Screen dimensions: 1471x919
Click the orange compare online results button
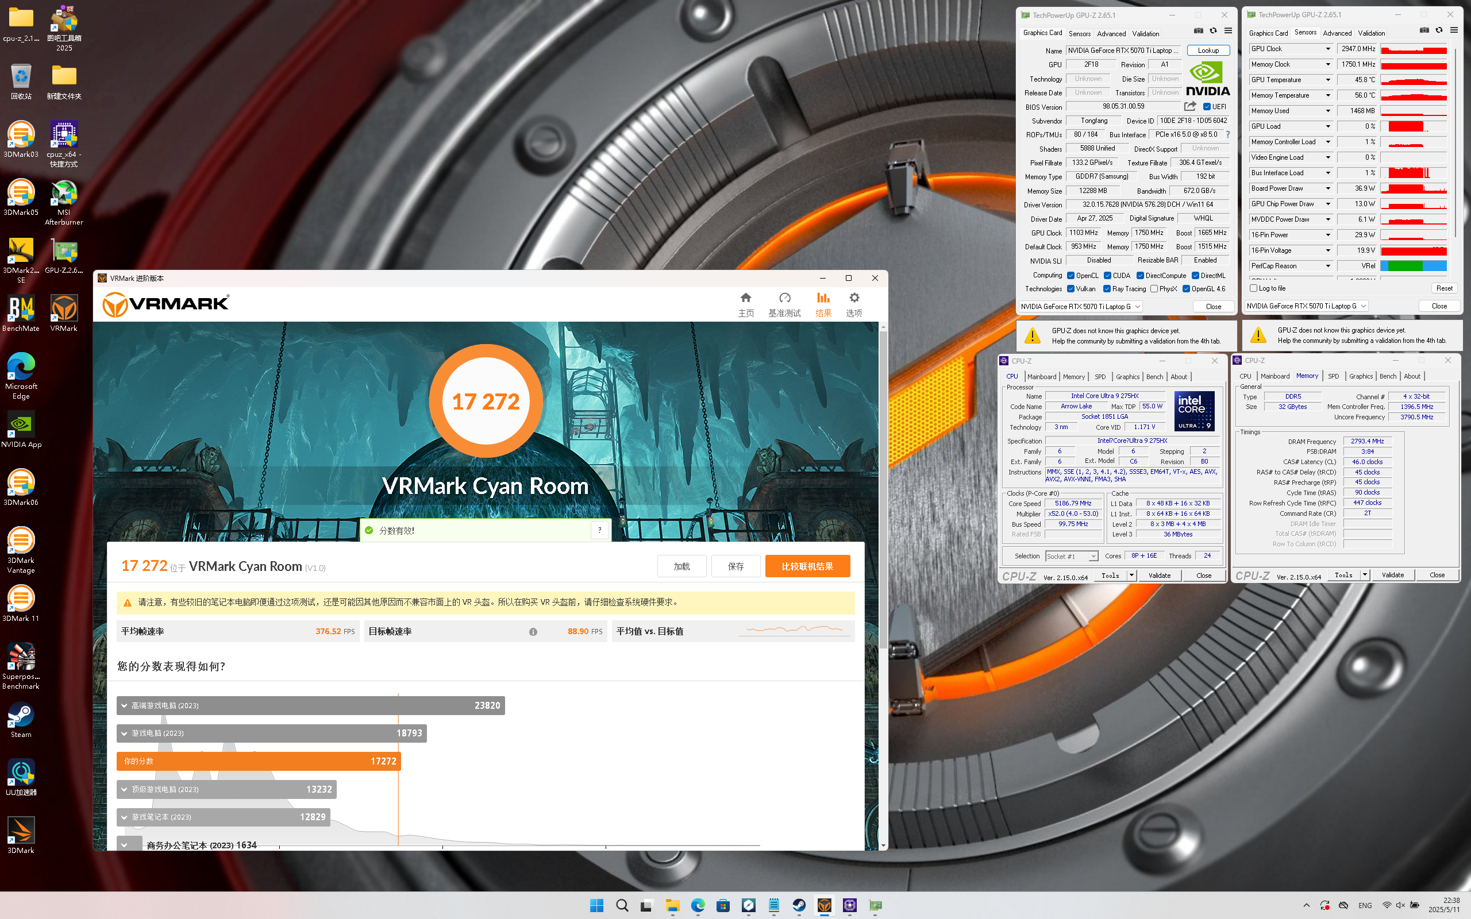click(807, 566)
